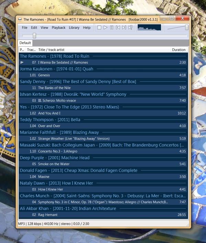Image resolution: width=206 pixels, height=243 pixels.
Task: Click the now-playing arrow indicator
Action: click(22, 62)
